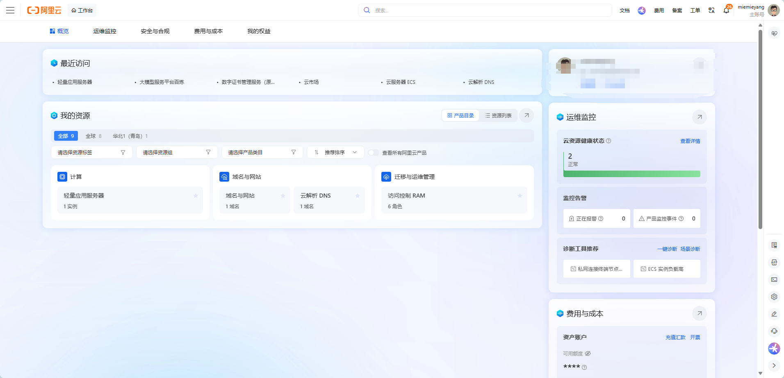Switch to the 运维监控 tab
The image size is (784, 378).
click(105, 31)
